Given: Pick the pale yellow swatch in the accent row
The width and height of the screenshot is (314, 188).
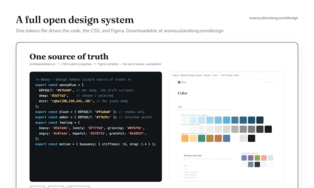Looking at the screenshot, I should click(193, 138).
